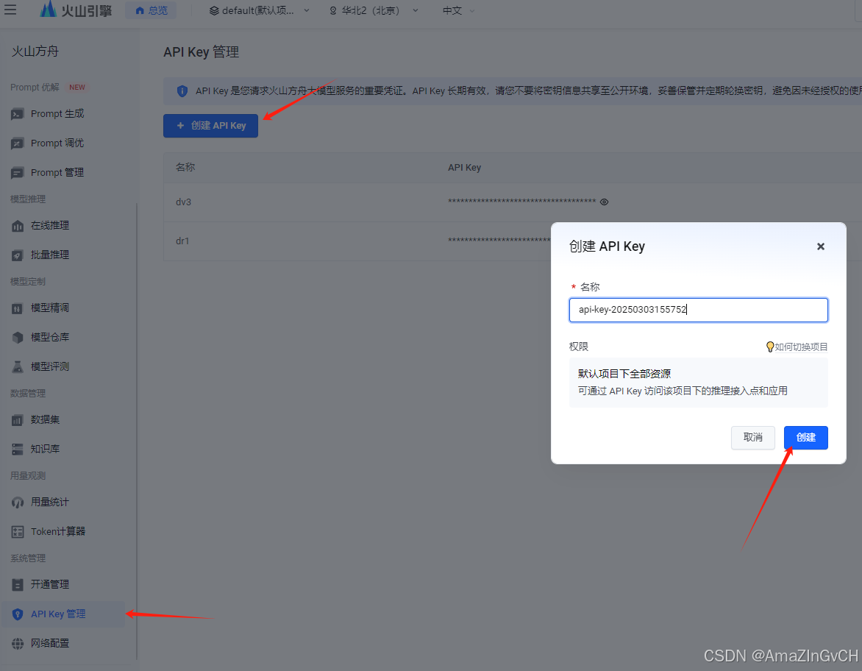The image size is (862, 671).
Task: Close the 创建 API Key dialog
Action: pos(820,246)
